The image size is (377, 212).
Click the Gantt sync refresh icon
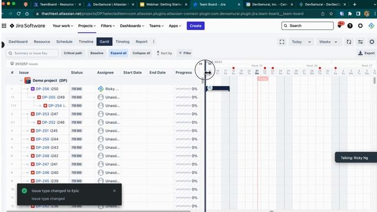(x=349, y=42)
